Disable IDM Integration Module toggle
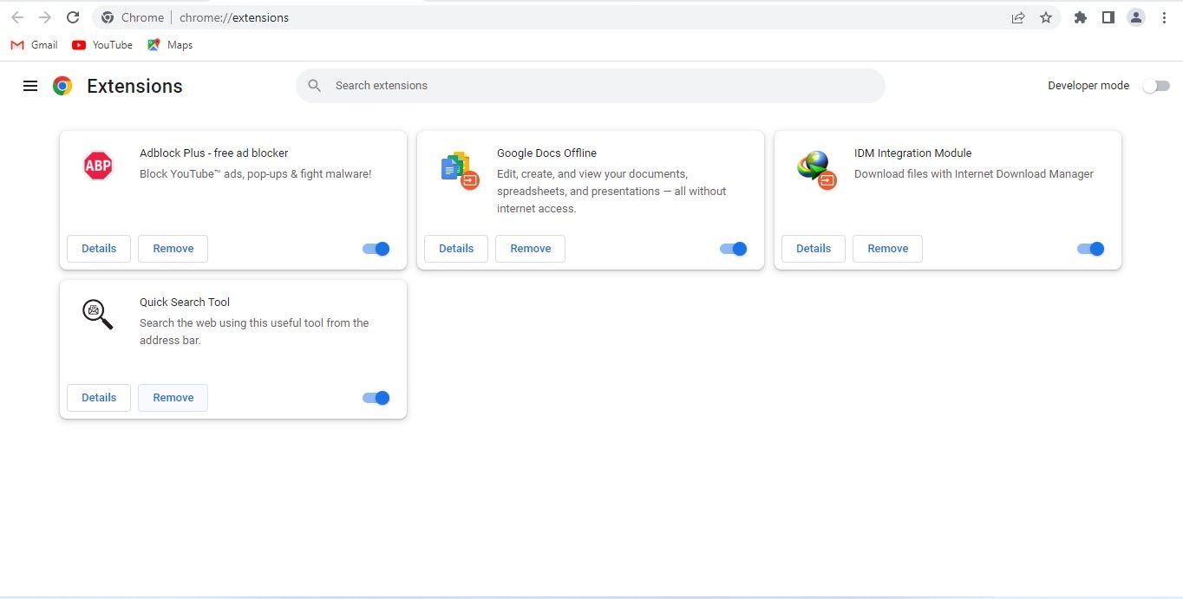The image size is (1183, 599). point(1090,248)
